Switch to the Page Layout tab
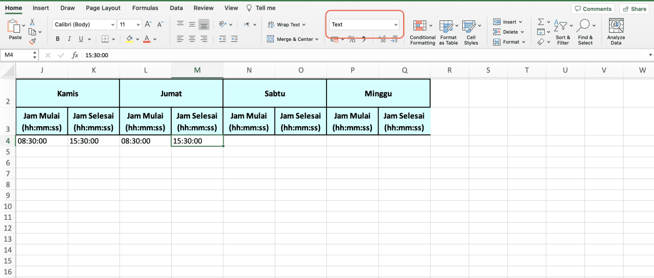The height and width of the screenshot is (278, 654). tap(103, 8)
